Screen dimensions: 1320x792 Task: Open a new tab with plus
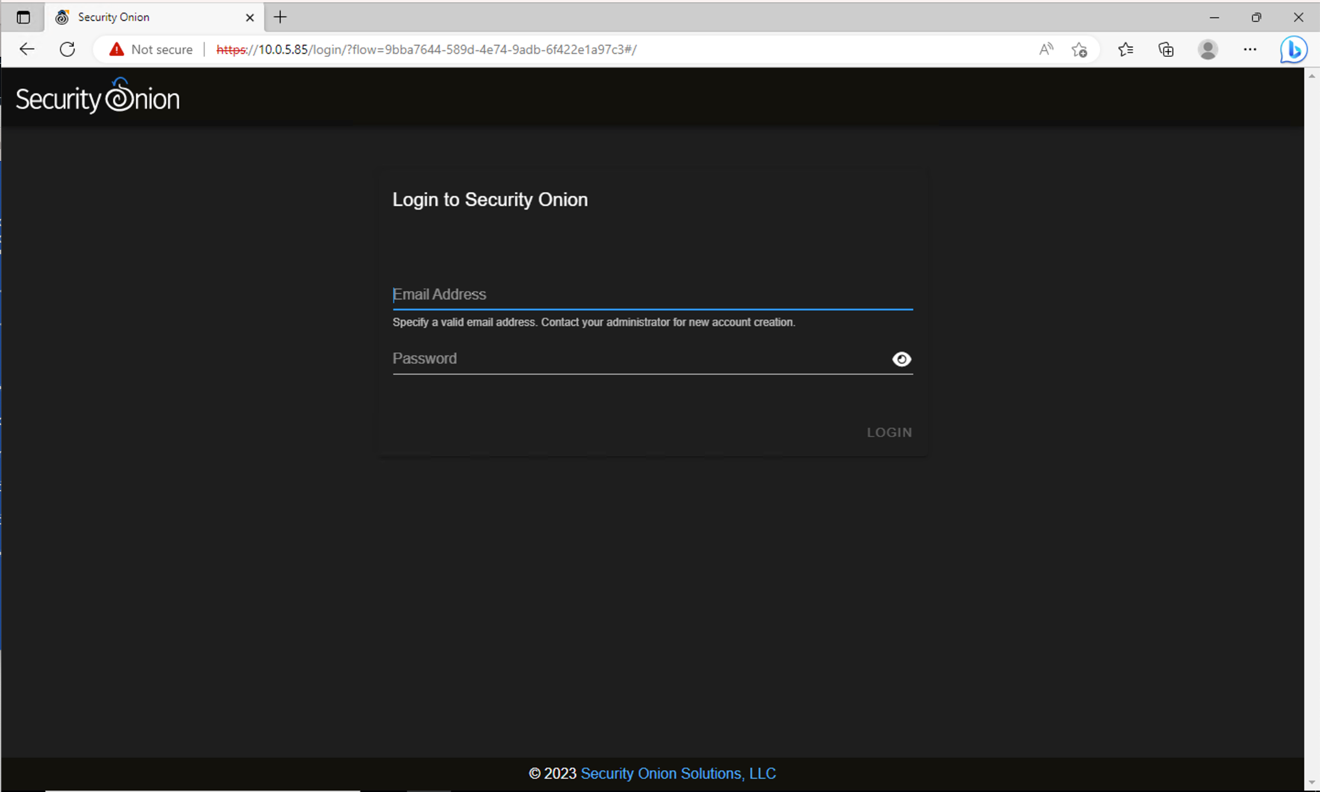pyautogui.click(x=280, y=17)
